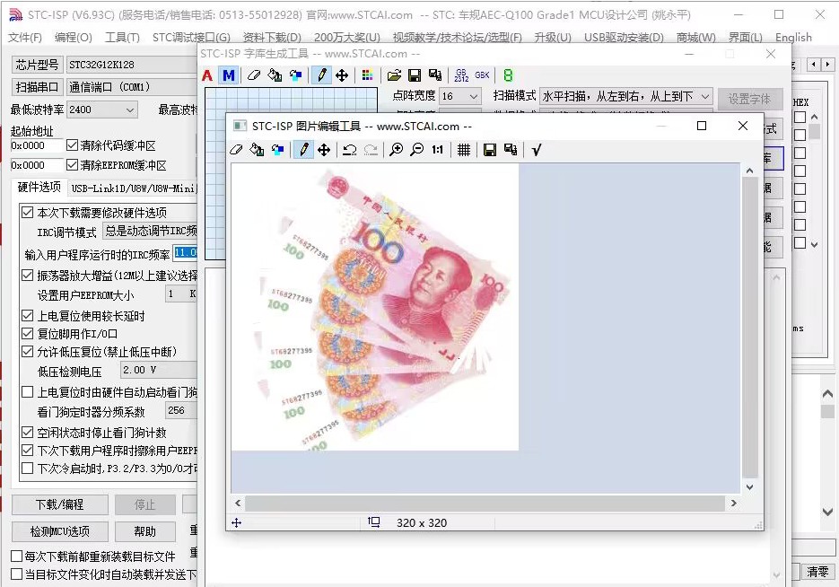Screen dimensions: 839x587
Task: Click the canvas size icon in status bar
Action: [x=374, y=521]
